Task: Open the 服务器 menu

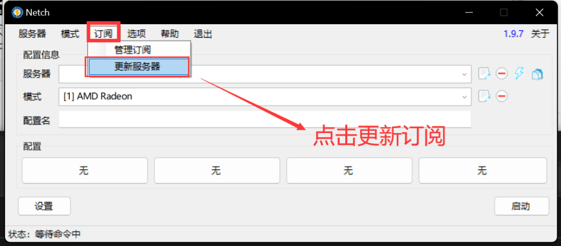Action: pyautogui.click(x=32, y=34)
